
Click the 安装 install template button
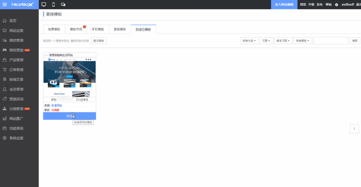[x=69, y=116]
